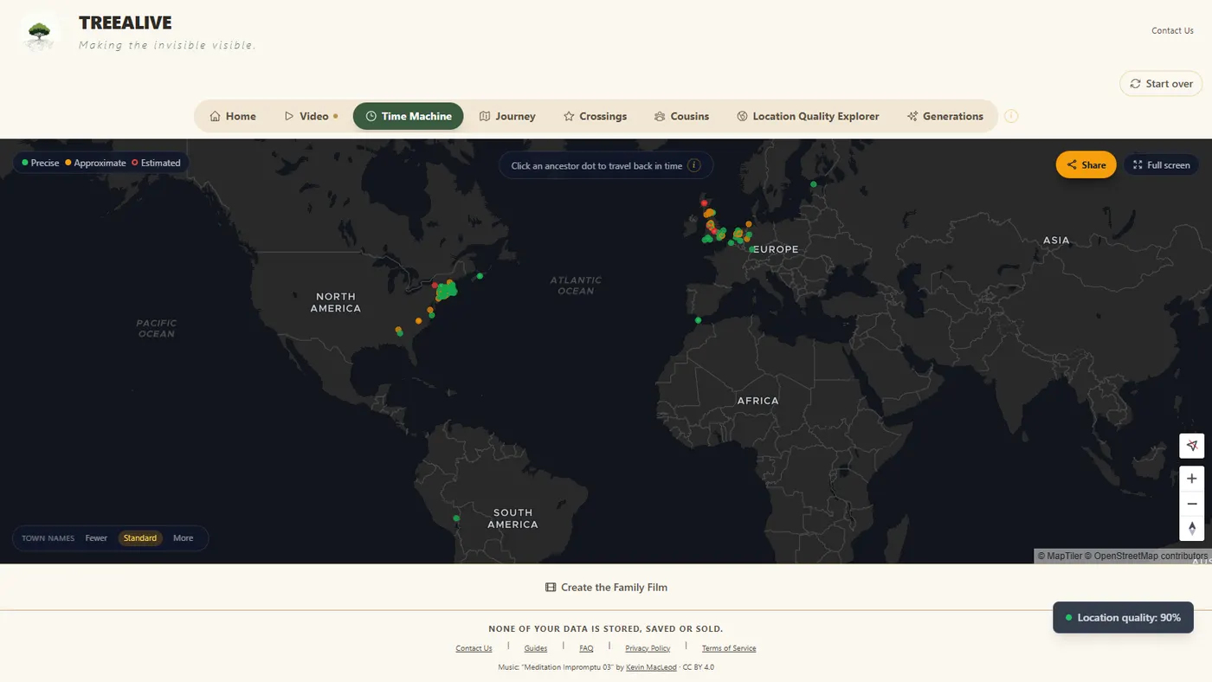The width and height of the screenshot is (1212, 682).
Task: Click the Start over button
Action: pyautogui.click(x=1161, y=84)
